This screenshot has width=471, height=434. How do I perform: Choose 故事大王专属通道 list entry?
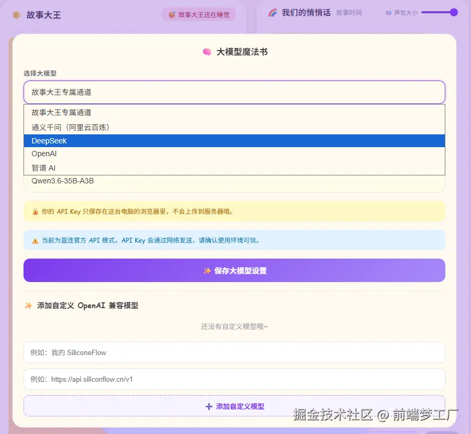coord(234,112)
